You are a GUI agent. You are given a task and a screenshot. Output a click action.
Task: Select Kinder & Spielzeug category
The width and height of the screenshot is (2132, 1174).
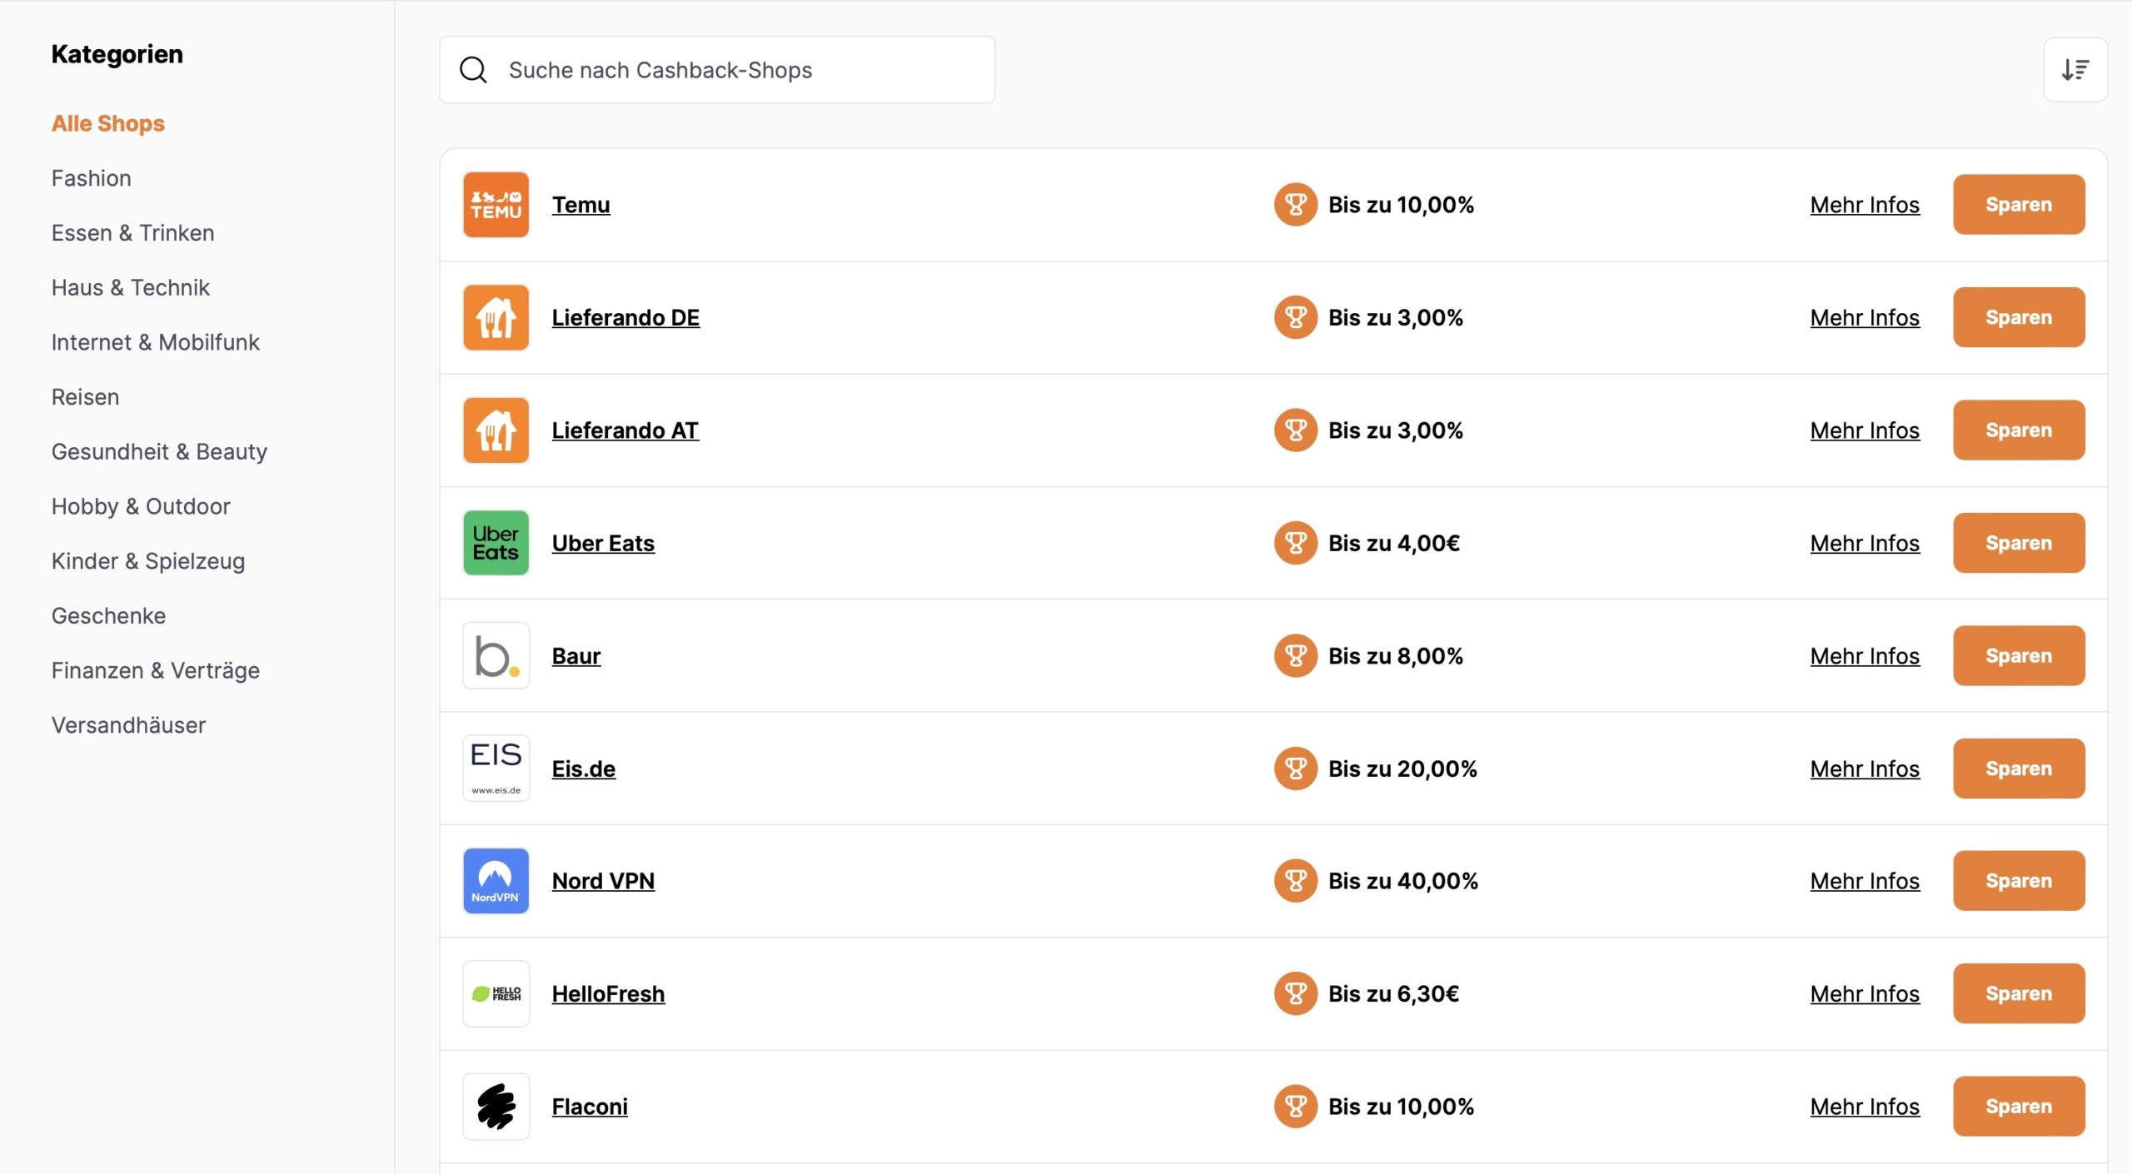click(148, 561)
